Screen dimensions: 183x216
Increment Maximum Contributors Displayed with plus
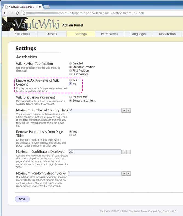[x=124, y=152]
